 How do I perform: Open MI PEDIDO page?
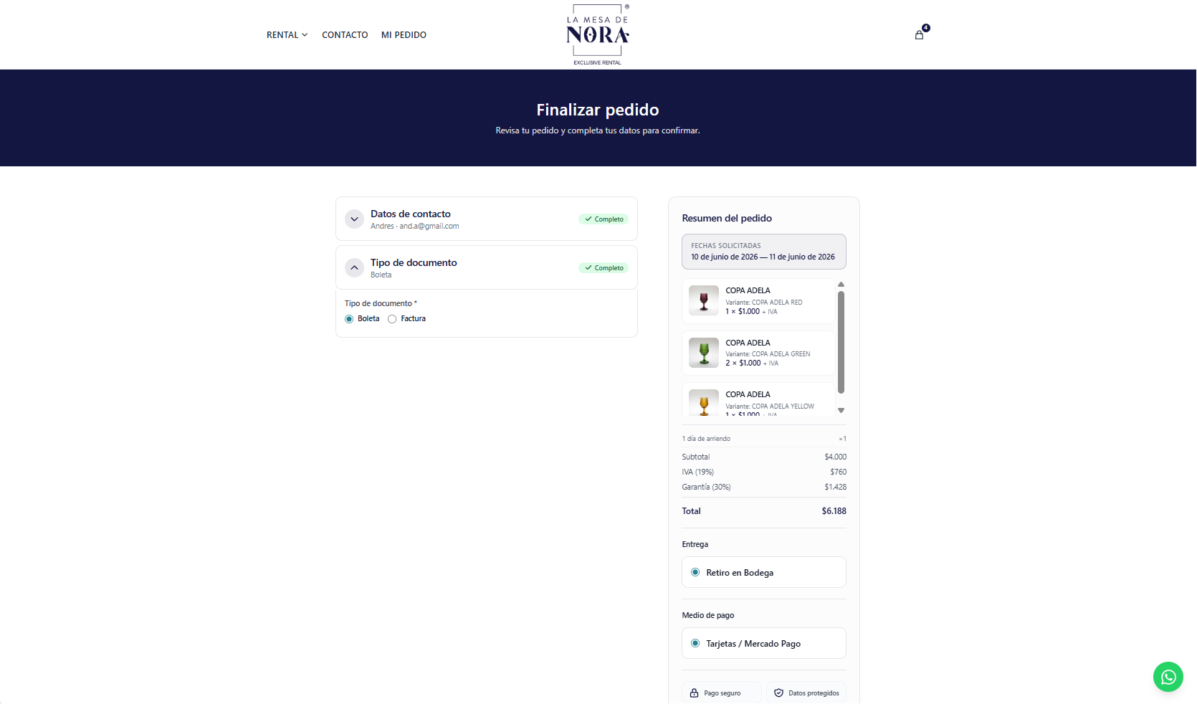[x=404, y=34]
